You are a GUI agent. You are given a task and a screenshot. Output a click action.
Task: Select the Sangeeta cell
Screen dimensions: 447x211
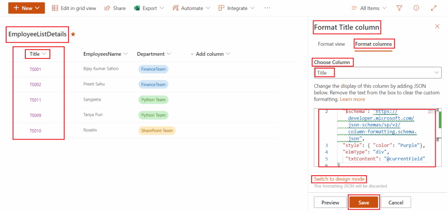click(x=92, y=99)
